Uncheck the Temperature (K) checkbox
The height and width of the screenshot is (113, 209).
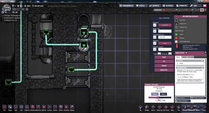tap(155, 37)
